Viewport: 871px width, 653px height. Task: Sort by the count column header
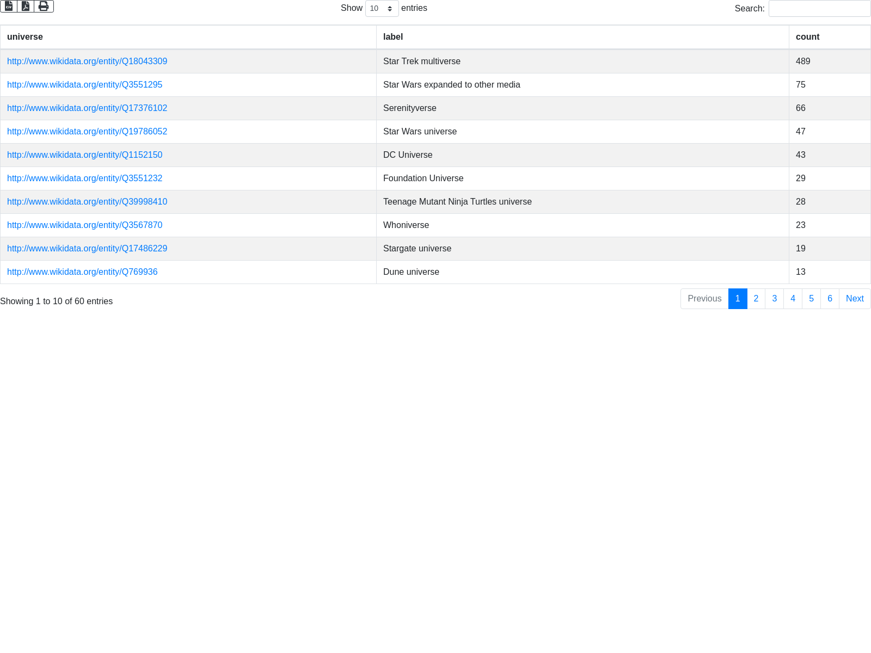[807, 37]
